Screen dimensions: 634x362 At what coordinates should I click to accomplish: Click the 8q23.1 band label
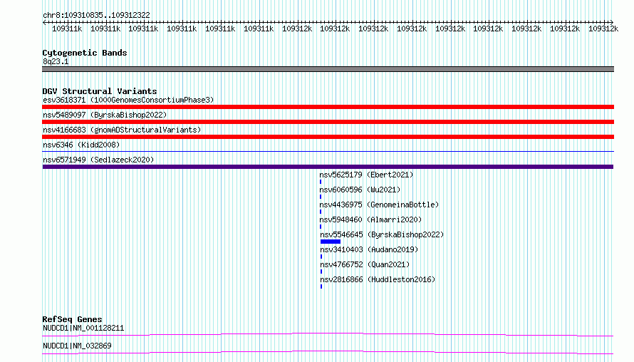[56, 61]
